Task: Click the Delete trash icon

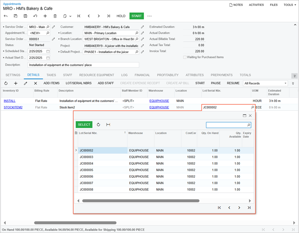Action: (55, 16)
